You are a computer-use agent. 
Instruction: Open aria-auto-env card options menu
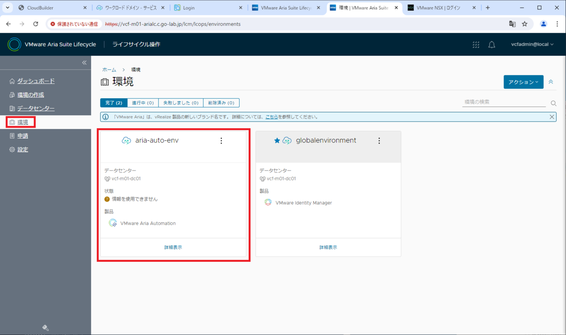coord(221,140)
